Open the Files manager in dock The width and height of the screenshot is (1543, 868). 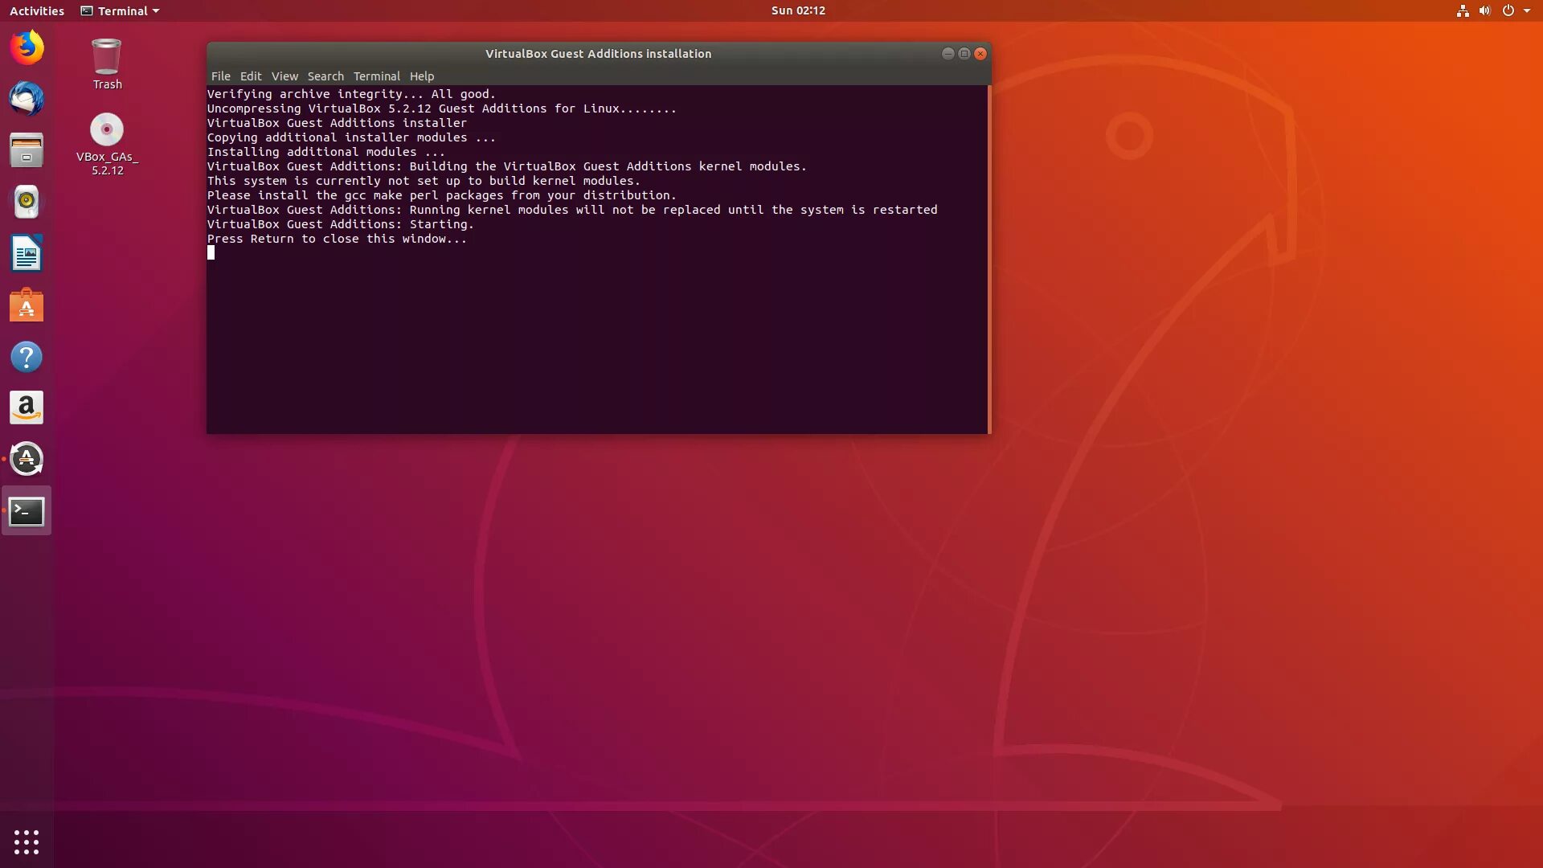tap(27, 150)
